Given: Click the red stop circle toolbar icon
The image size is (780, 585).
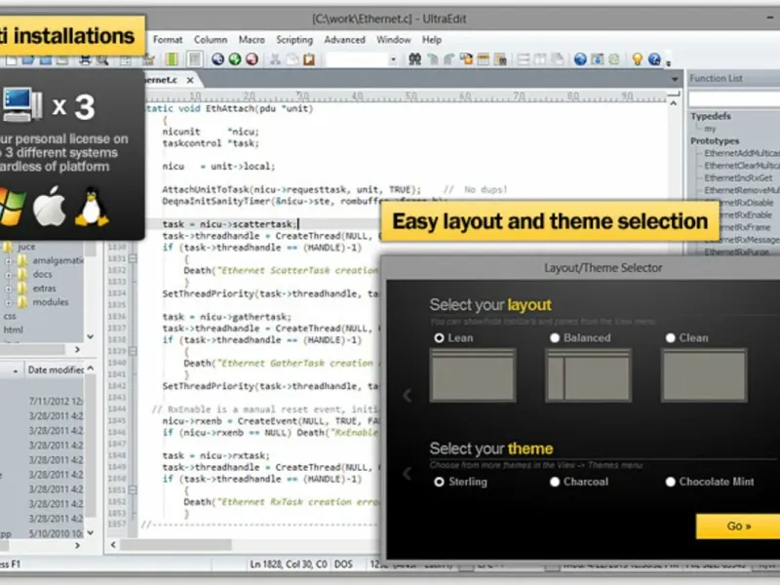Looking at the screenshot, I should point(252,59).
